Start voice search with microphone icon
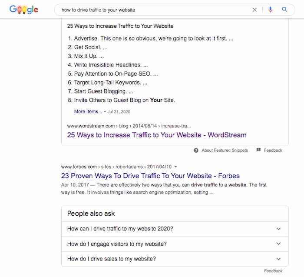Screen dimensions: 304x277 [x=270, y=10]
